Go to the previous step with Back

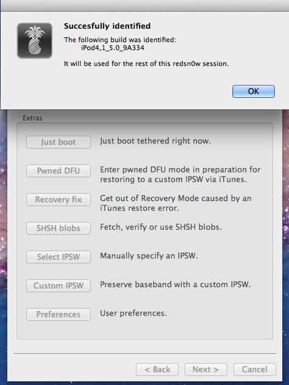click(x=157, y=370)
